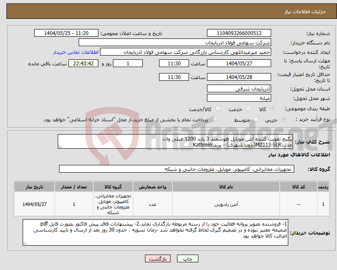The image size is (337, 270).
Task: Click the چاپ (print) button
Action: click(187, 258)
